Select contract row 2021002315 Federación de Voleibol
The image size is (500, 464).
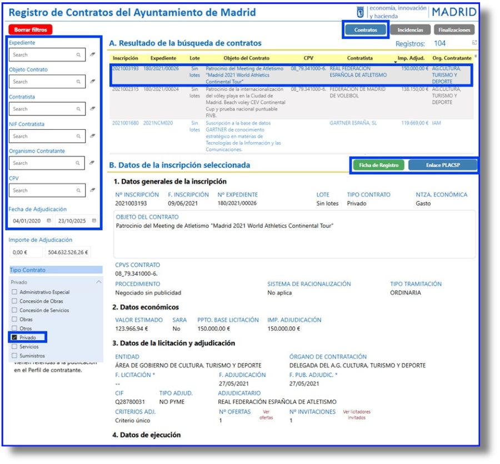(x=292, y=102)
